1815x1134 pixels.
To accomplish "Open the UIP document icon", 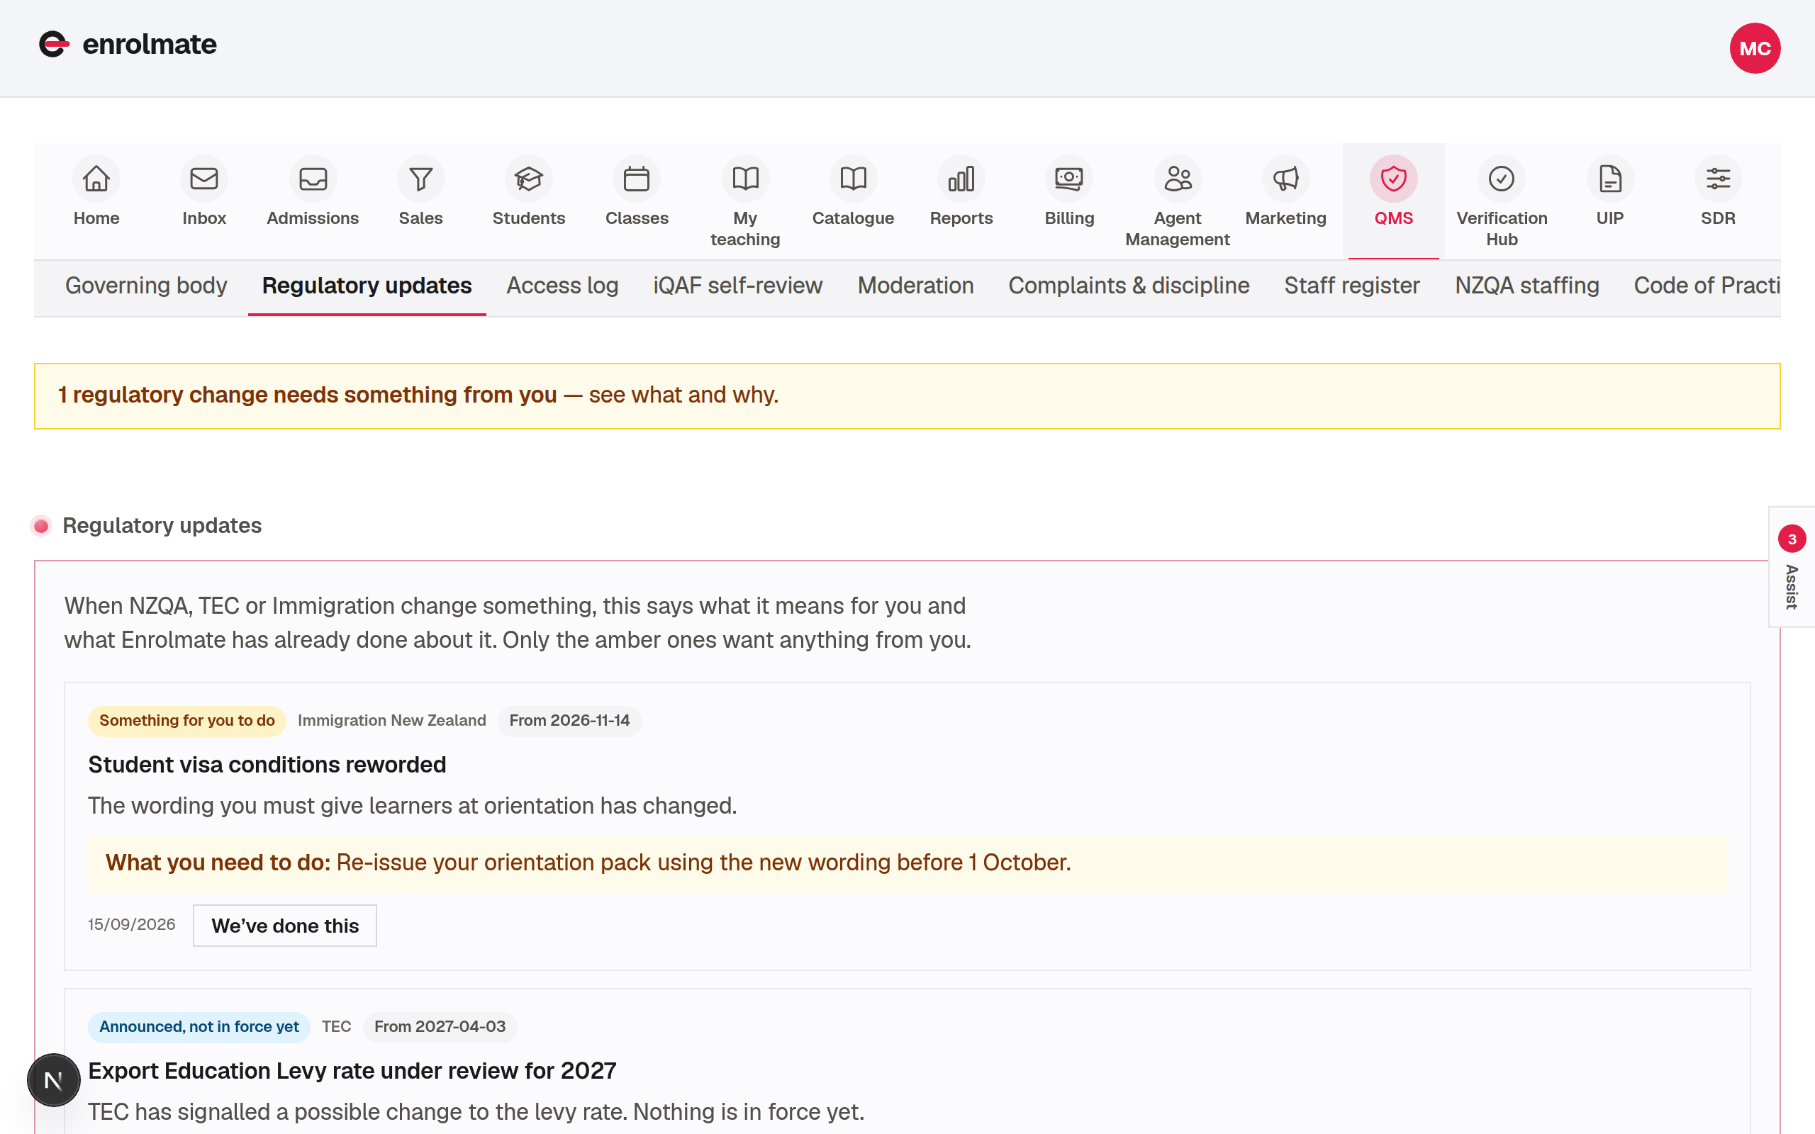I will pyautogui.click(x=1610, y=179).
